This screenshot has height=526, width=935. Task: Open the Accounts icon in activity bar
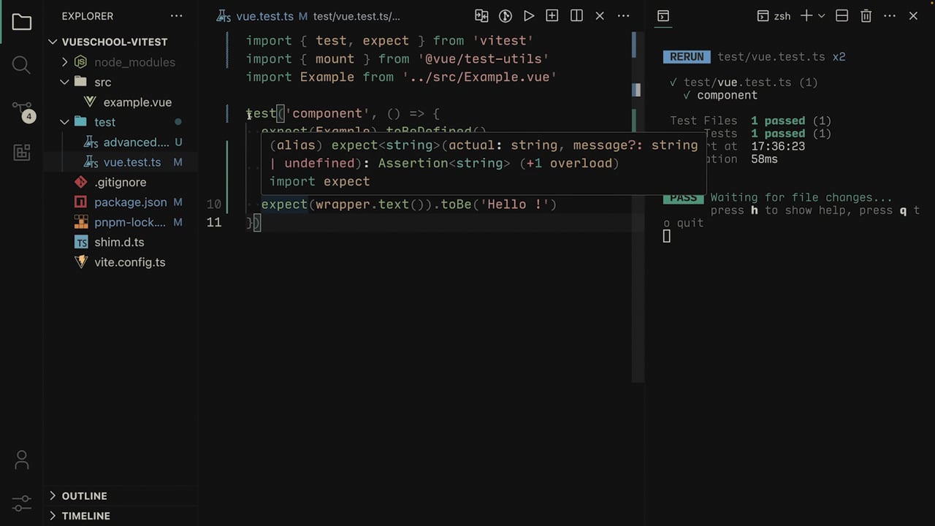pyautogui.click(x=21, y=460)
